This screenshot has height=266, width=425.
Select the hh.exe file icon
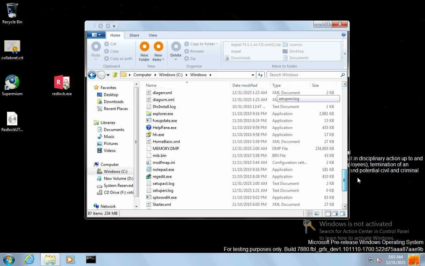[x=149, y=135]
